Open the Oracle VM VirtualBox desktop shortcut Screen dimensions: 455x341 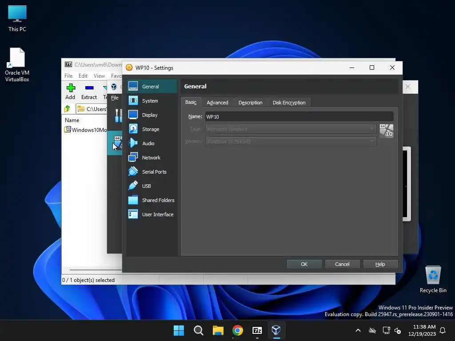click(x=17, y=65)
